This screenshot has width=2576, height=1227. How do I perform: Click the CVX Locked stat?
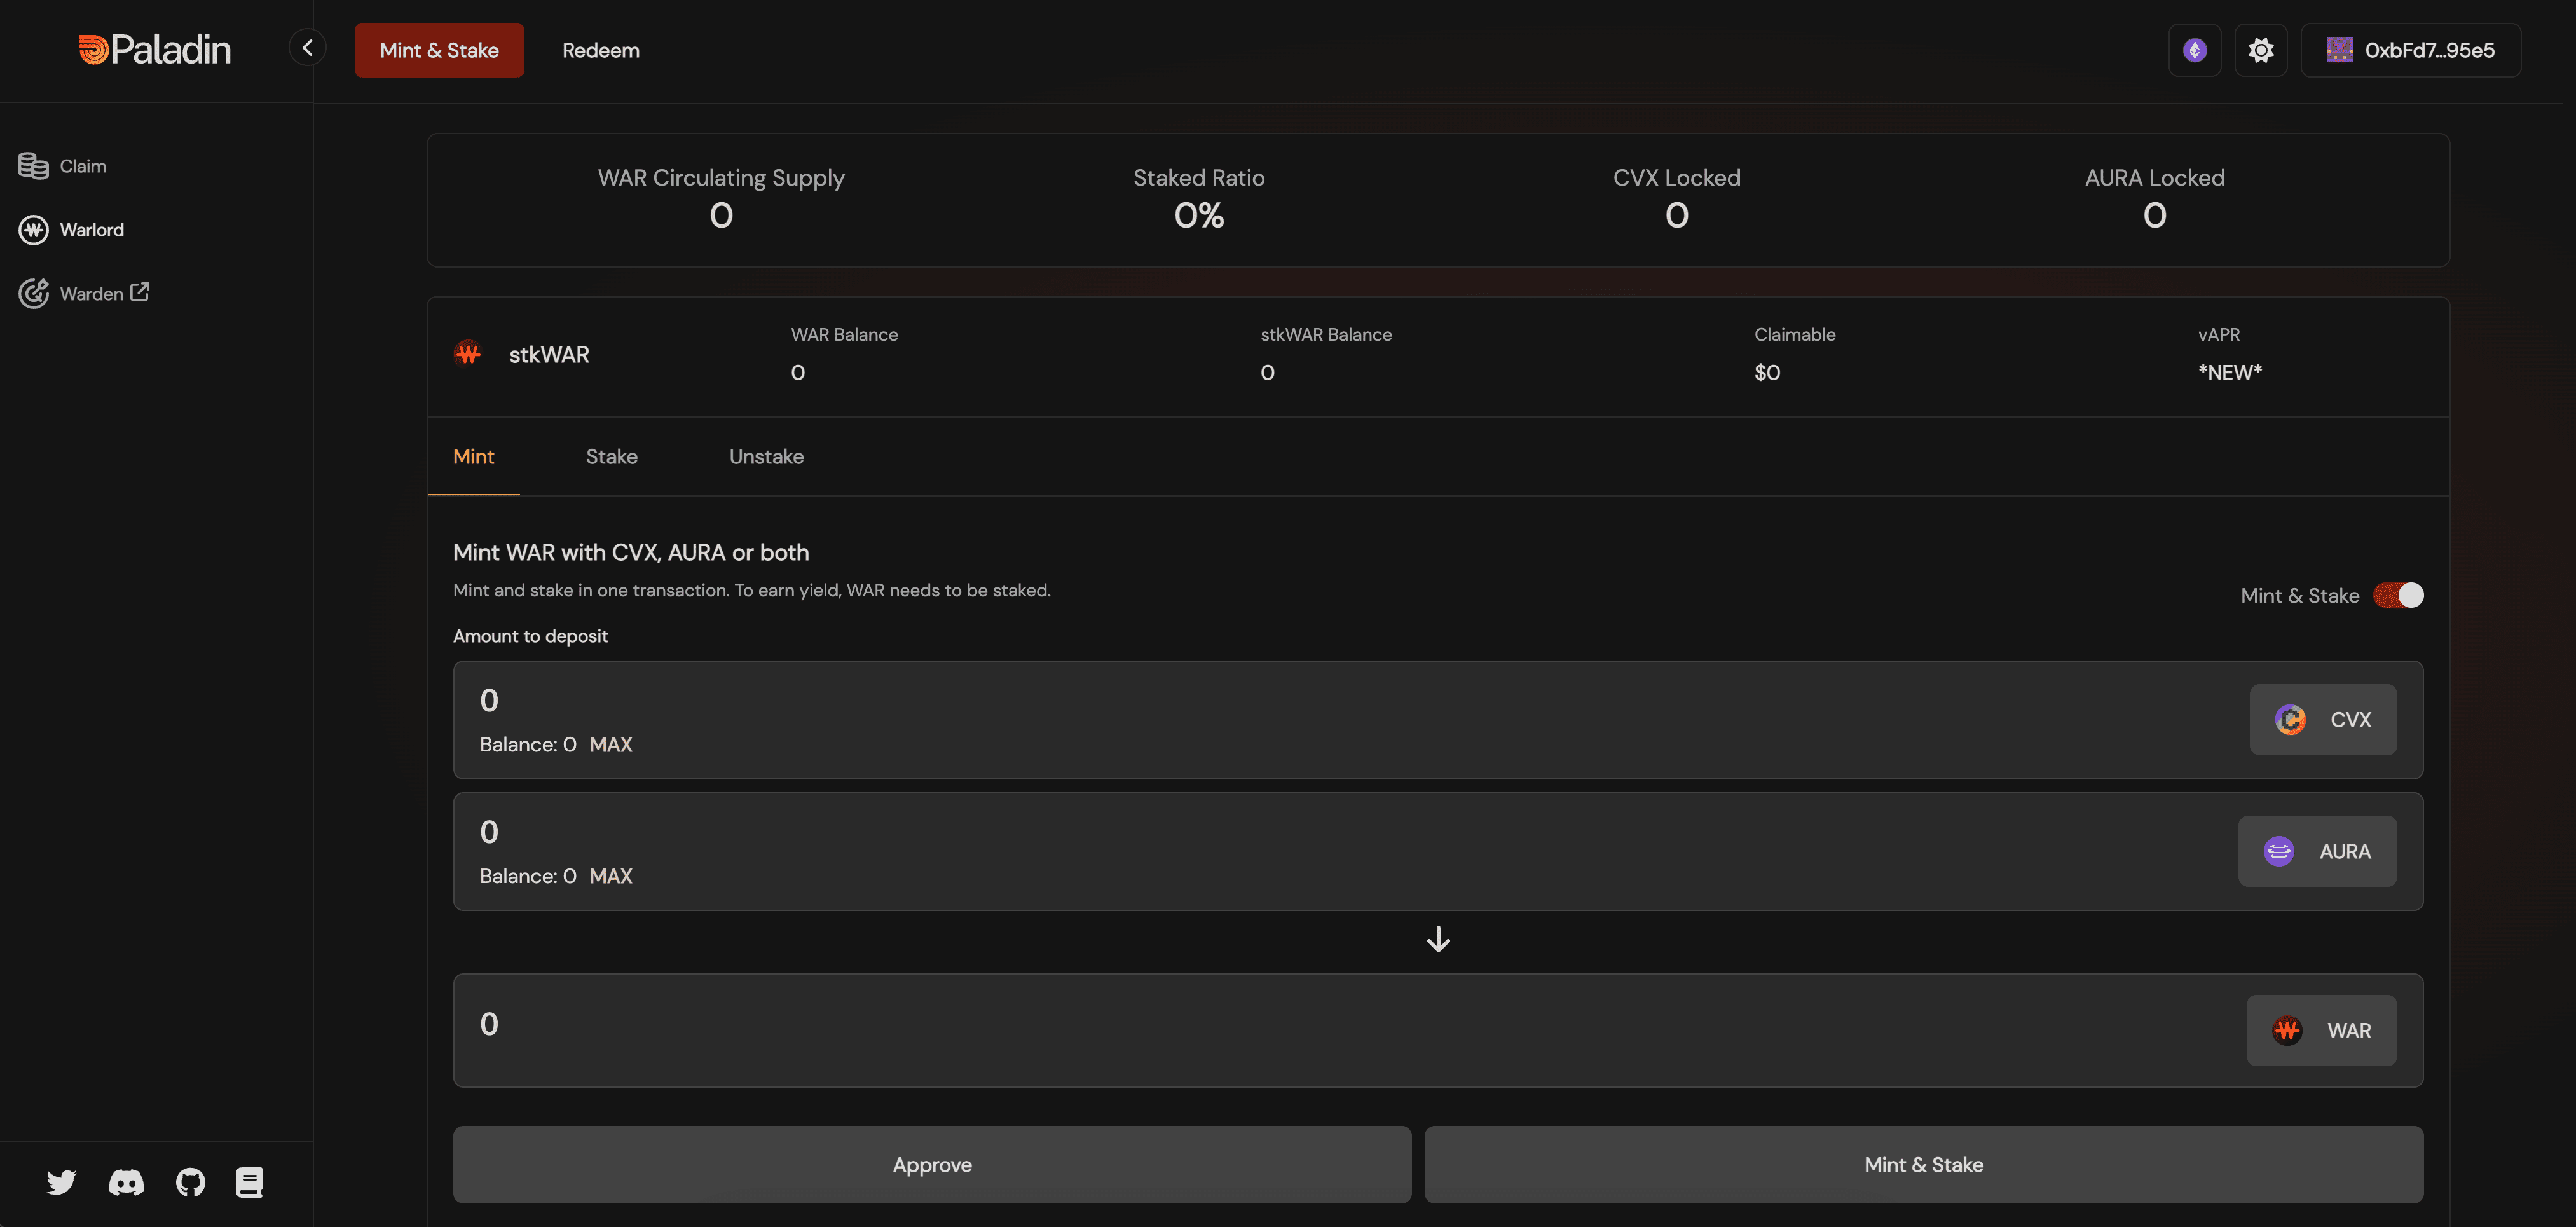(1677, 199)
